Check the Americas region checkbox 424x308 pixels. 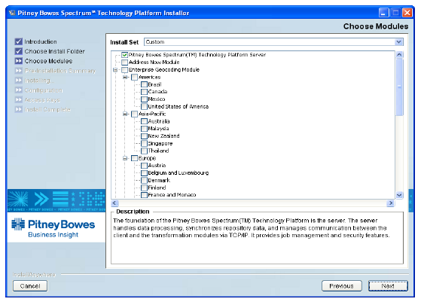coord(134,77)
